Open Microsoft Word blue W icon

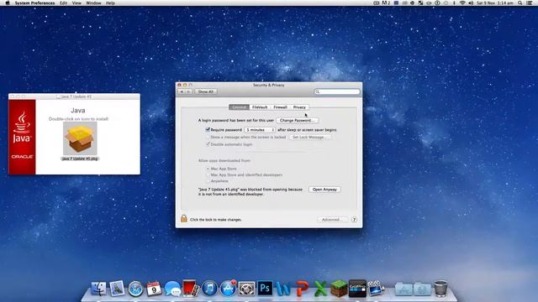pos(283,289)
